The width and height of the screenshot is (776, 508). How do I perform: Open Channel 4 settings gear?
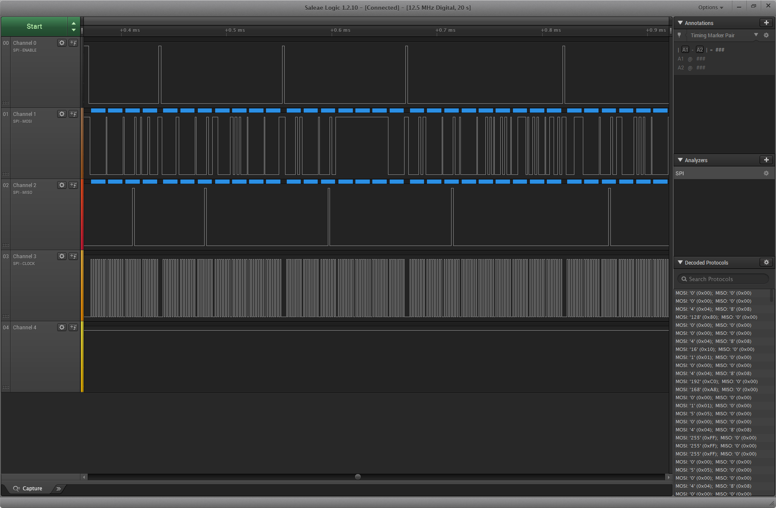pos(62,327)
